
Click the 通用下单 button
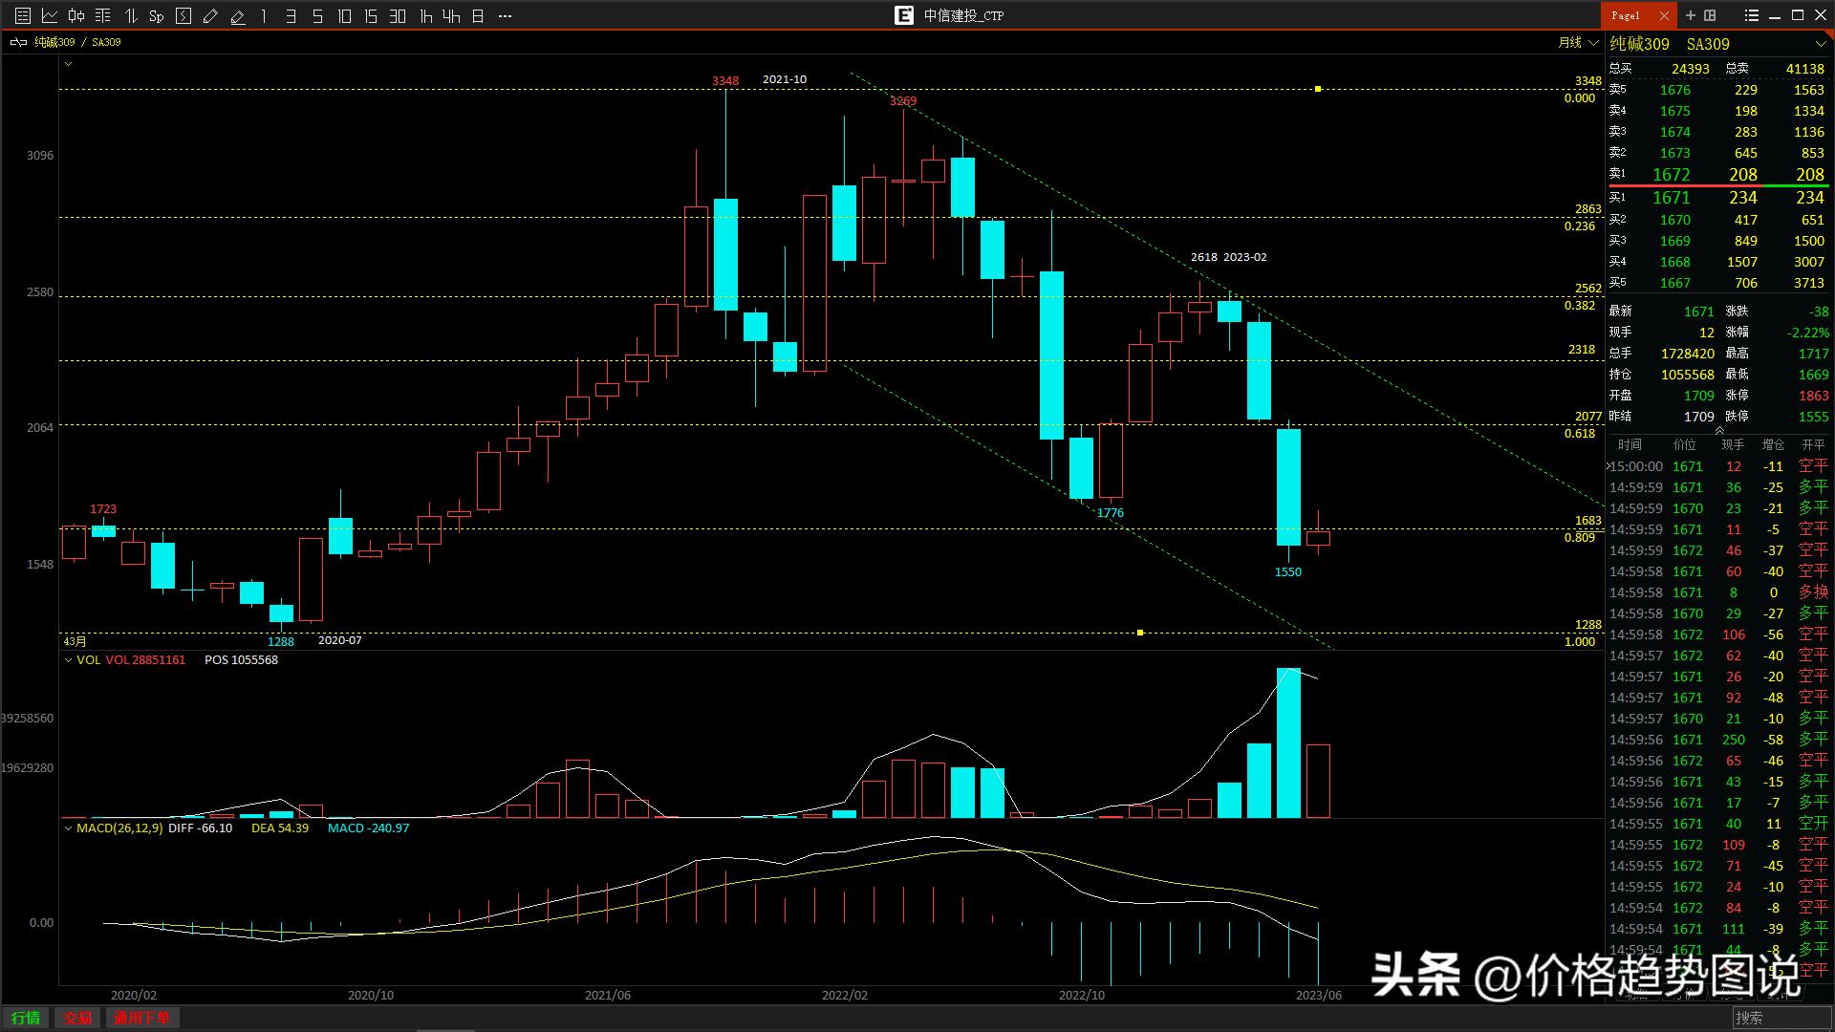click(141, 1018)
